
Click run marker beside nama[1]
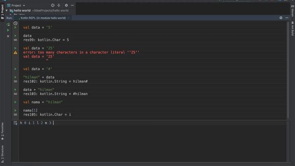pyautogui.click(x=15, y=110)
